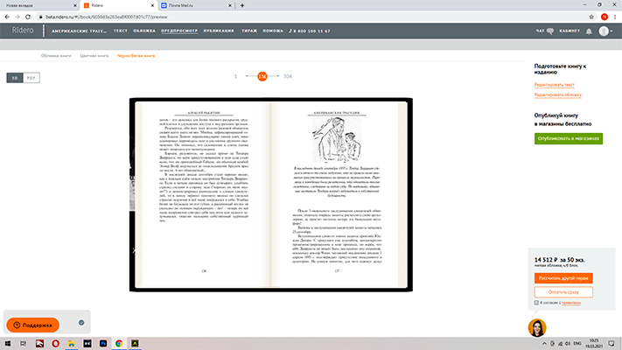
Task: Click the Chrome taskbar icon
Action: tap(119, 344)
